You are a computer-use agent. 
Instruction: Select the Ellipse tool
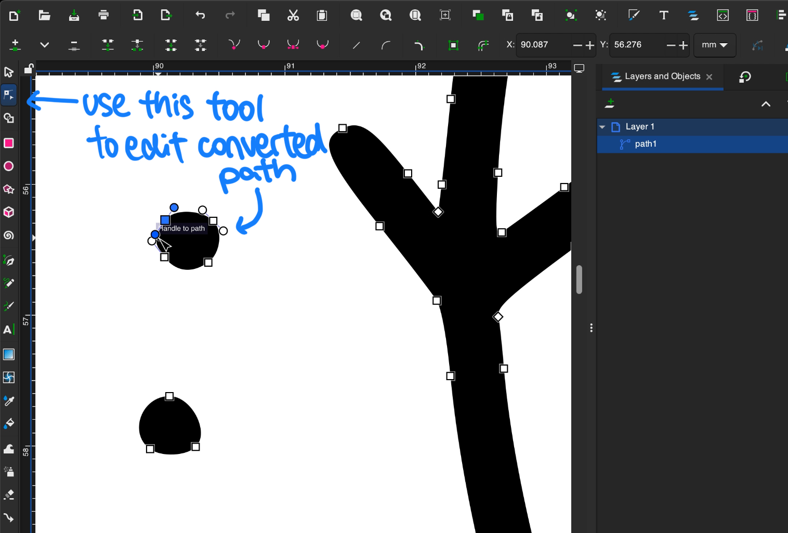coord(9,166)
